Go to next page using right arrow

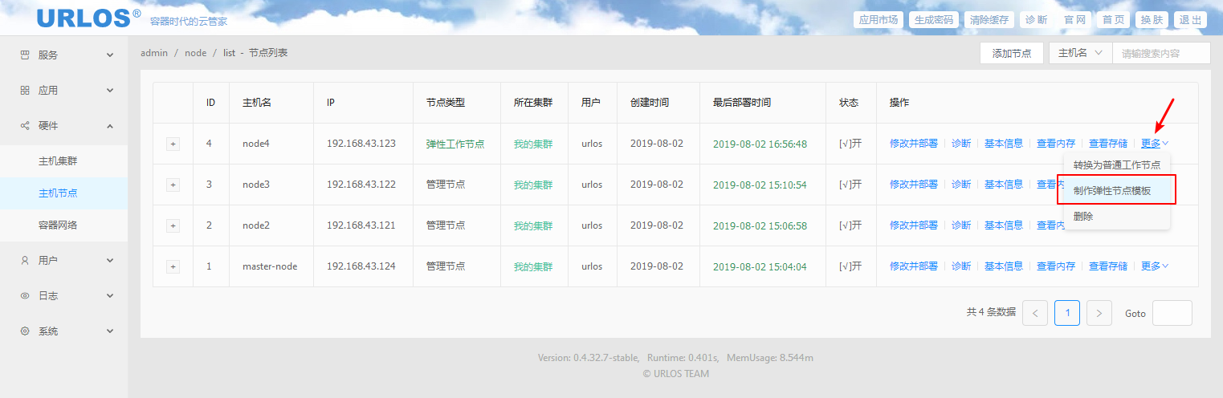coord(1099,313)
